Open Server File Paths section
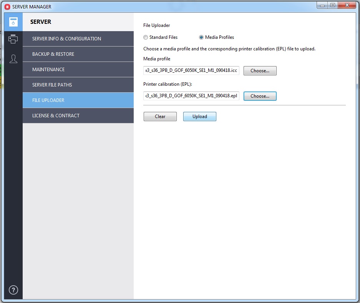 click(x=78, y=85)
